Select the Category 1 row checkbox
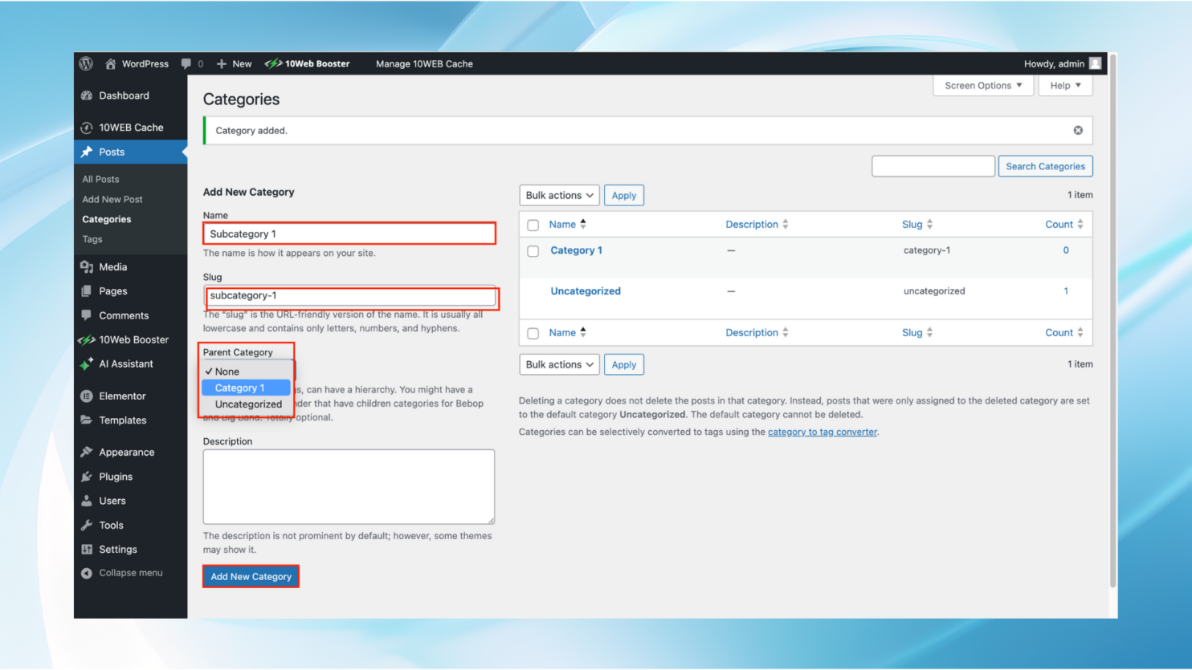 (x=533, y=250)
